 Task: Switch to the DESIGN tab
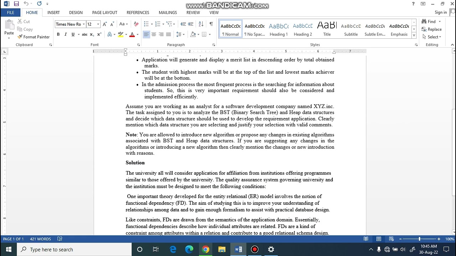tap(76, 12)
